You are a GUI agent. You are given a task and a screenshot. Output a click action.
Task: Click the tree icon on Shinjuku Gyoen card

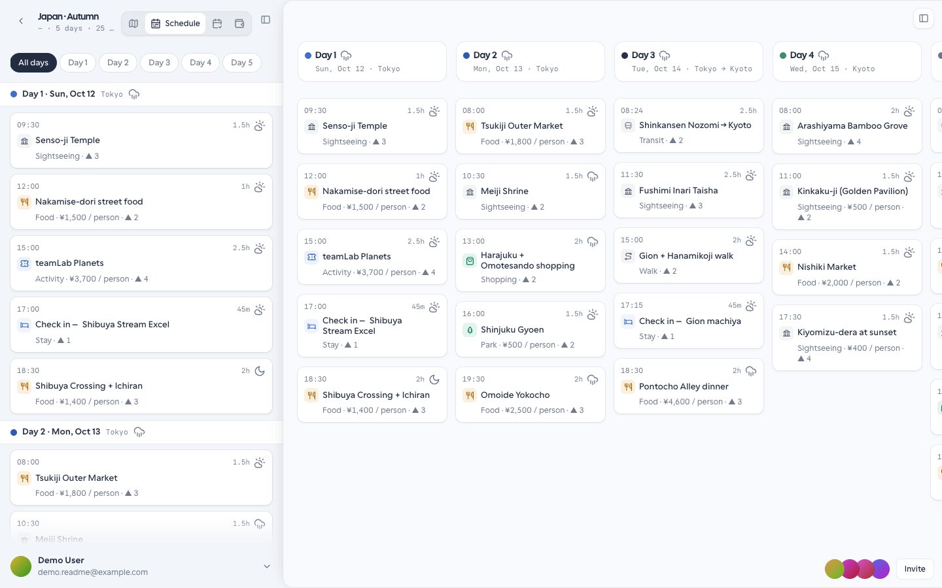coord(470,330)
